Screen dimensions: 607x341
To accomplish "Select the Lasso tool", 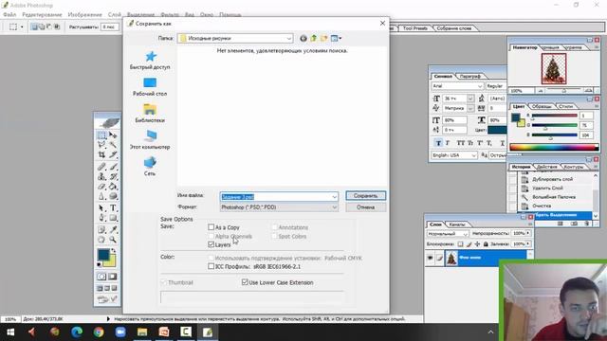I will pos(101,145).
